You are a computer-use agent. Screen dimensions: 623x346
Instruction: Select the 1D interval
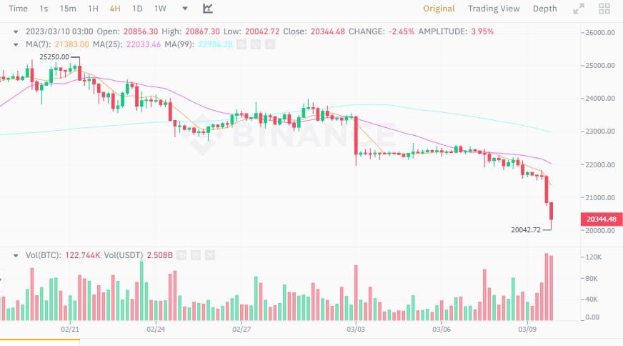pyautogui.click(x=138, y=9)
